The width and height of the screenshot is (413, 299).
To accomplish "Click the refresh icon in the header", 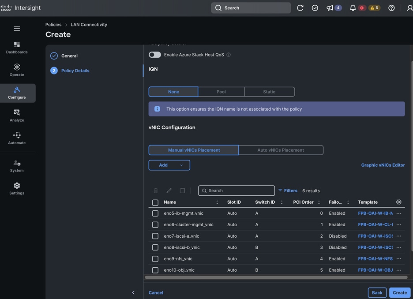I will tap(300, 8).
